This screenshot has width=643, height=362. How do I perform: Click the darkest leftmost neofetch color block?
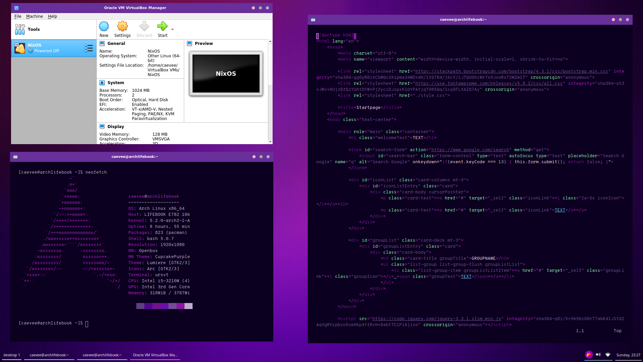click(x=140, y=306)
